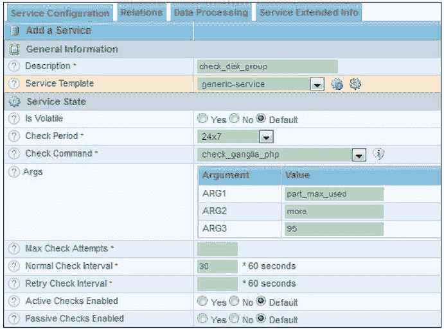This screenshot has width=444, height=329.
Task: Open the Data Processing tab
Action: click(x=210, y=12)
